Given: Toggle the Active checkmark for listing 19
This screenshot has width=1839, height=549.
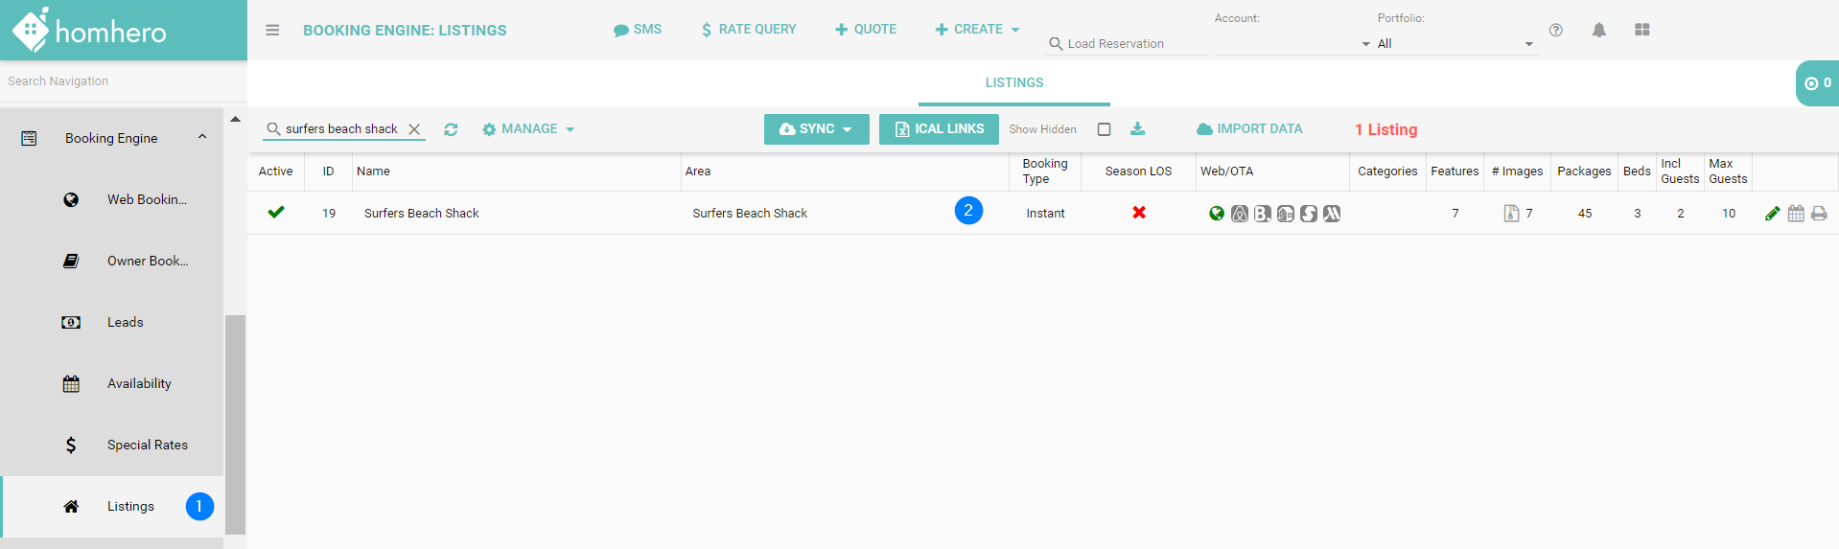Looking at the screenshot, I should [x=276, y=213].
